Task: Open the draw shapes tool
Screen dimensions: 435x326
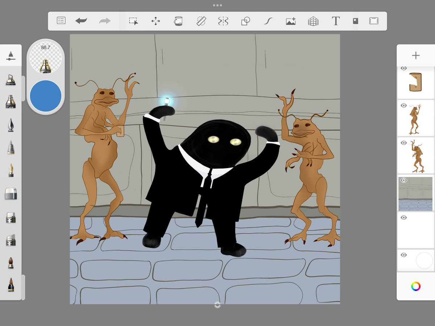Action: tap(245, 21)
